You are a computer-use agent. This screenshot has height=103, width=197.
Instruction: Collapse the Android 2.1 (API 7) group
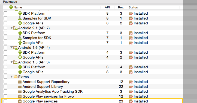click(x=11, y=28)
